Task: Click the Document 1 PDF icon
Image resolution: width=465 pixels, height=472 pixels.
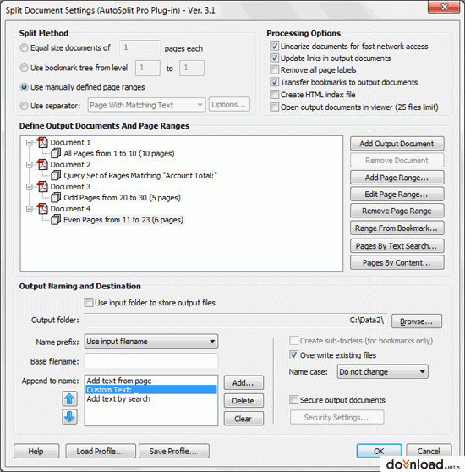Action: pos(42,142)
